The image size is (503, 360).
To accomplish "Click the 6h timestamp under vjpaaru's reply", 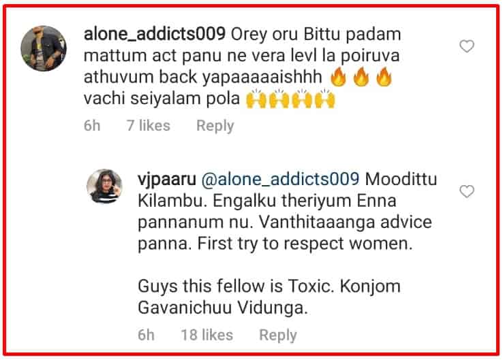I will point(147,335).
